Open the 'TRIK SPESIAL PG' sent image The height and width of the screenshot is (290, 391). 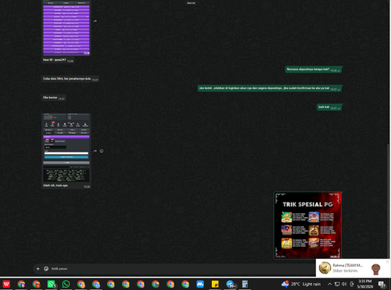(x=307, y=225)
